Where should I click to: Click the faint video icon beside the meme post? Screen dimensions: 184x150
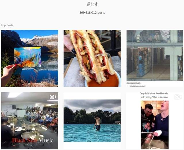click(178, 97)
